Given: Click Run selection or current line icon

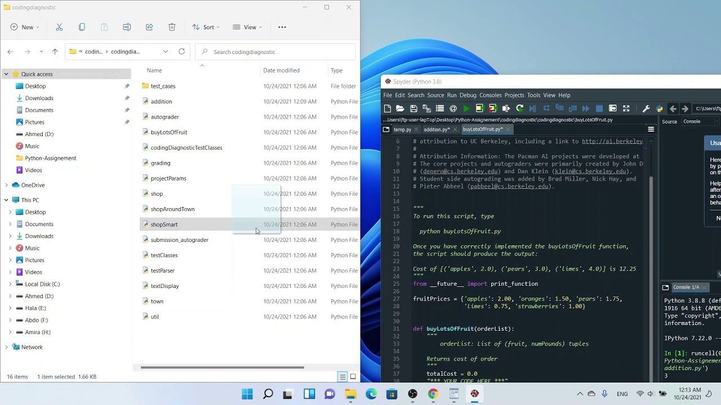Looking at the screenshot, I should point(506,109).
